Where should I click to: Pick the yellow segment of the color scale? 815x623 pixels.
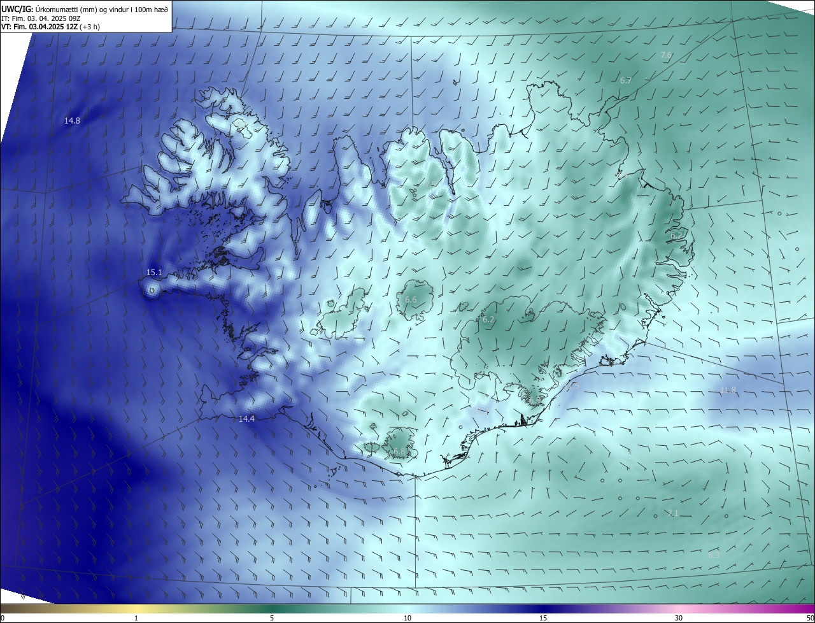(136, 608)
